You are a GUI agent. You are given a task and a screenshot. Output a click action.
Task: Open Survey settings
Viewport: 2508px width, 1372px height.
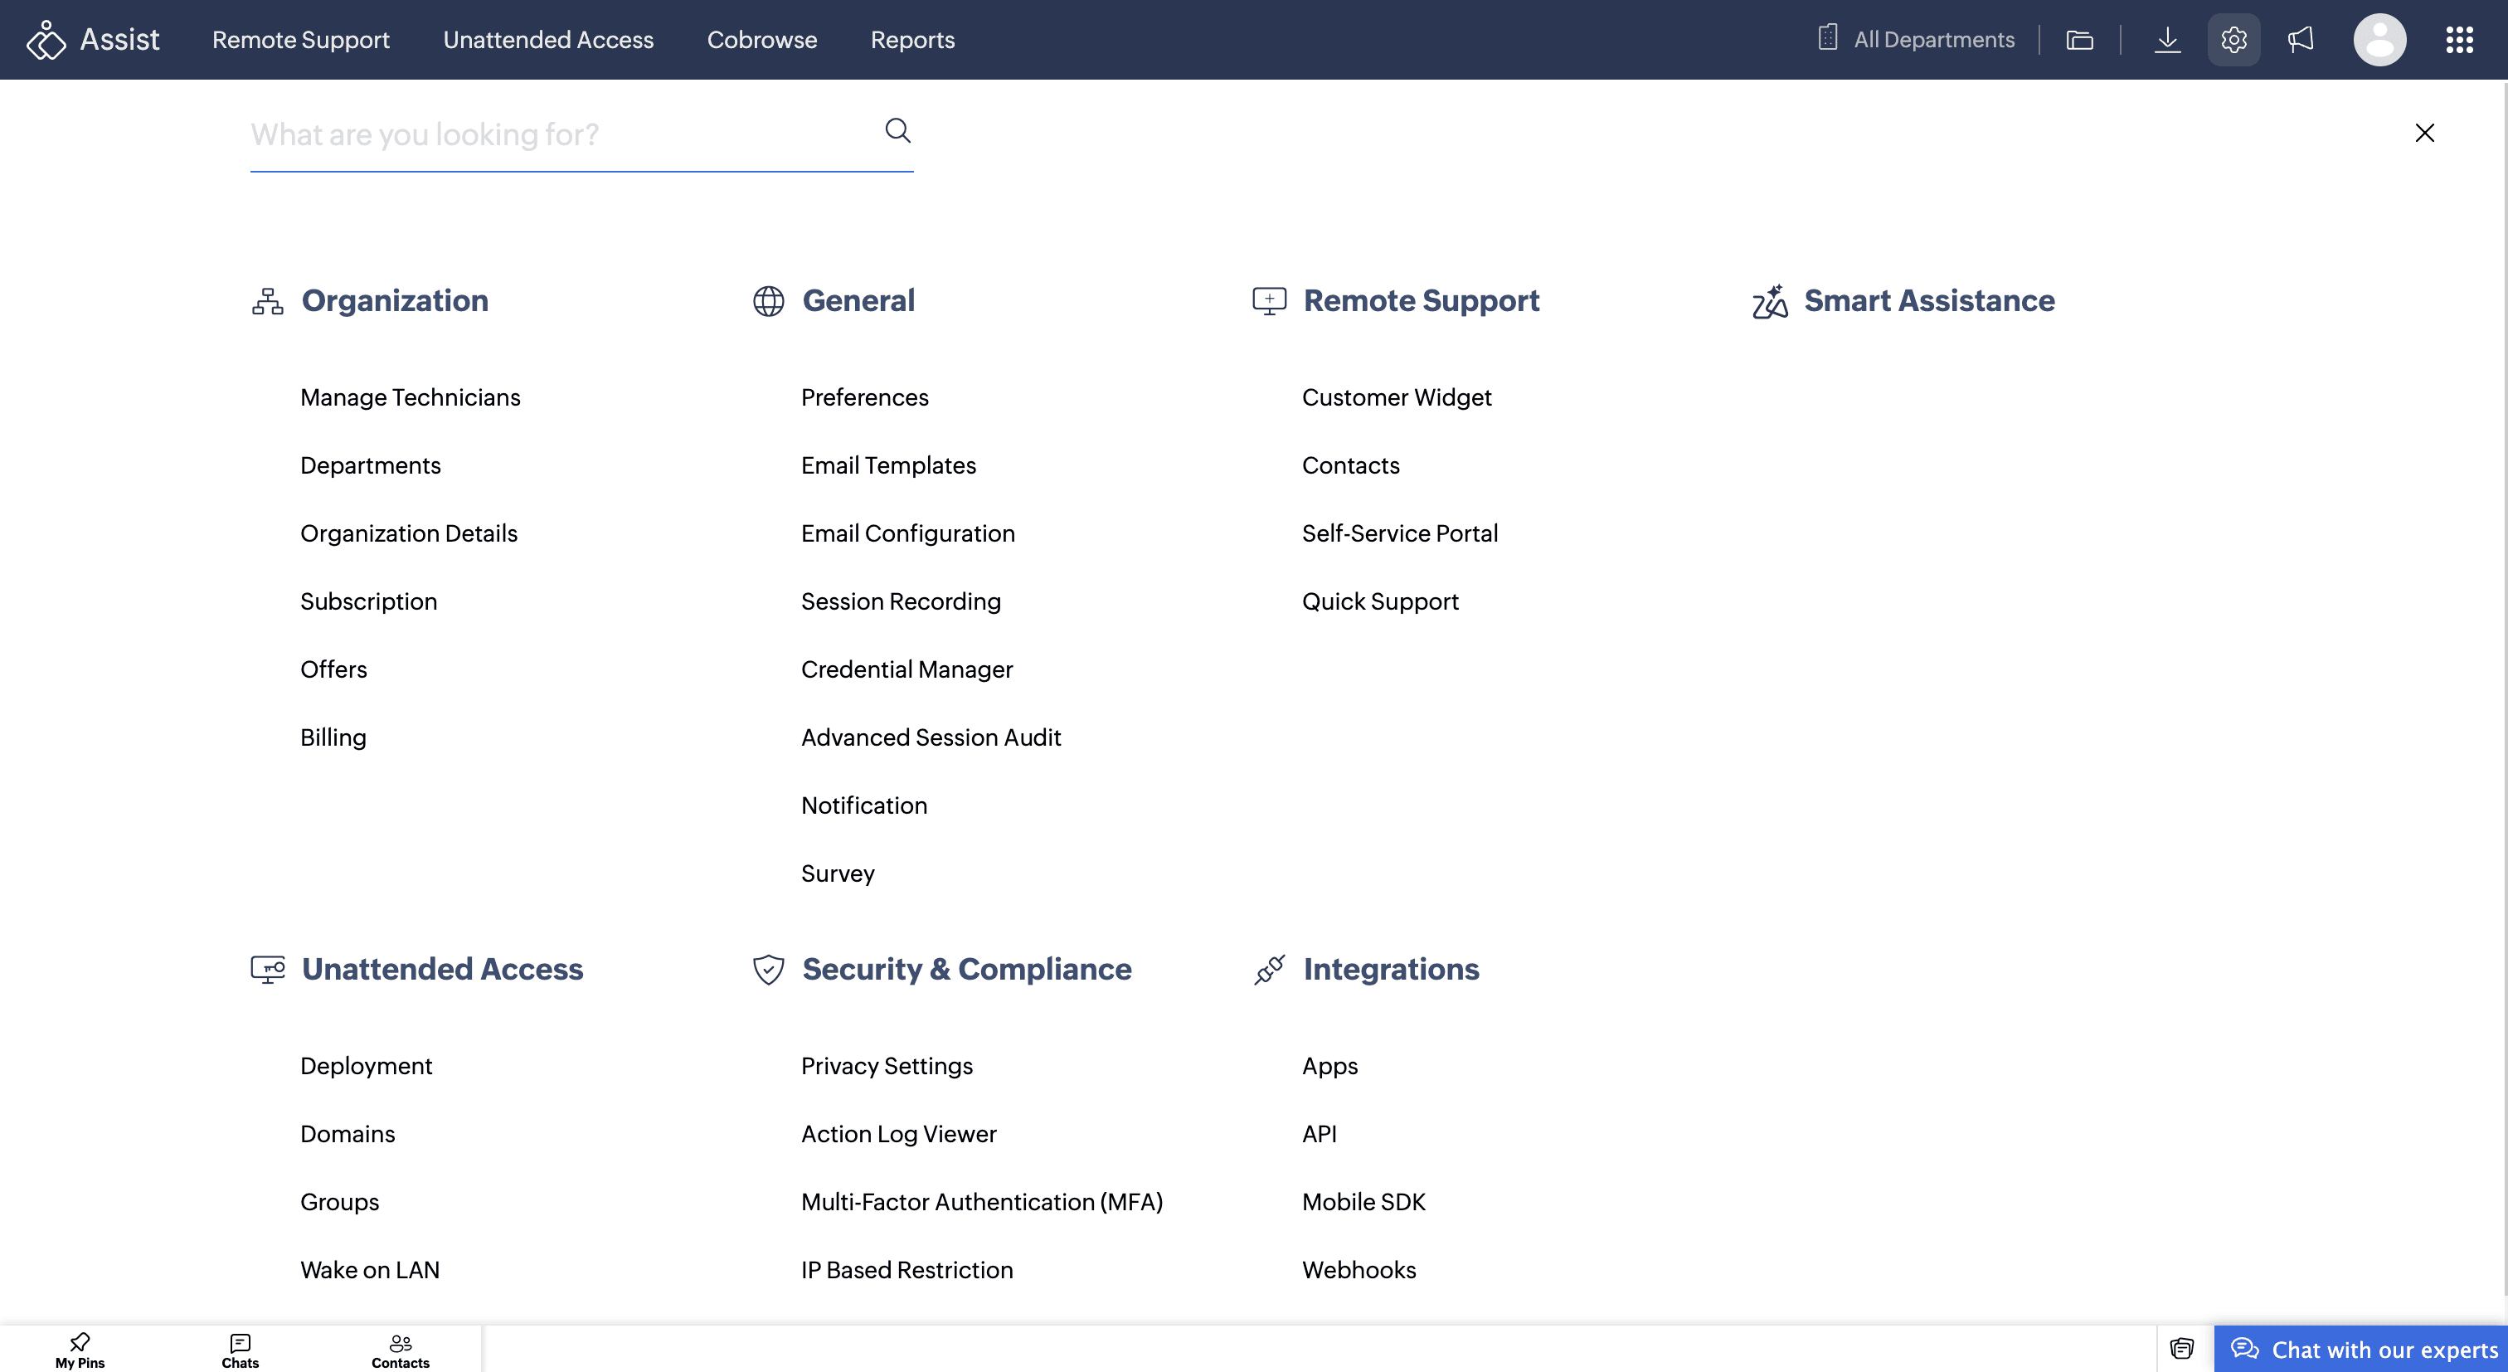point(838,874)
